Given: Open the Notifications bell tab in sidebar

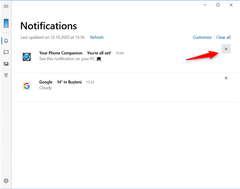Looking at the screenshot, I should [x=6, y=41].
